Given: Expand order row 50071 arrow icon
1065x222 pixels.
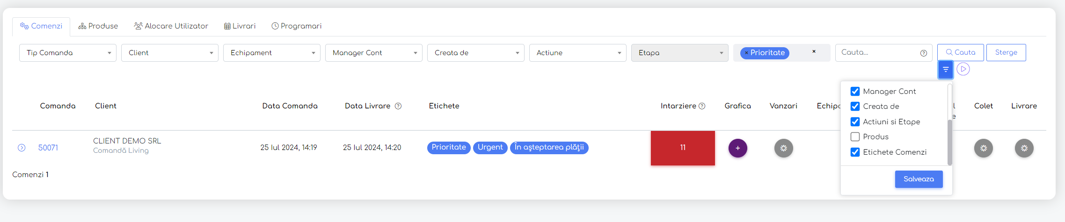Looking at the screenshot, I should tap(22, 148).
